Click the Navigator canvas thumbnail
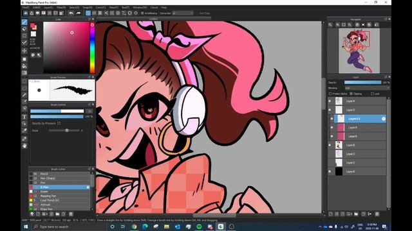The width and height of the screenshot is (412, 231). (x=359, y=51)
